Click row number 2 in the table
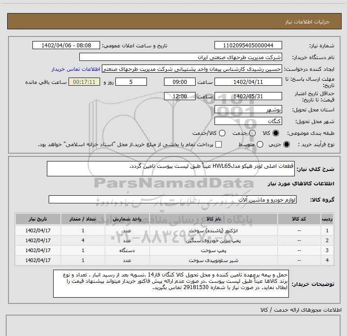This screenshot has width=347, height=336. (x=327, y=240)
